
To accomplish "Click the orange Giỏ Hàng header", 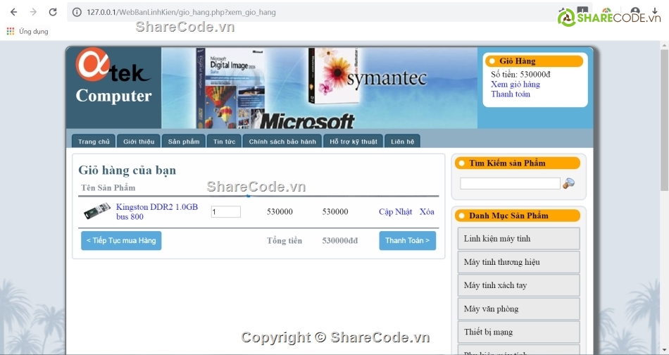I will 534,61.
